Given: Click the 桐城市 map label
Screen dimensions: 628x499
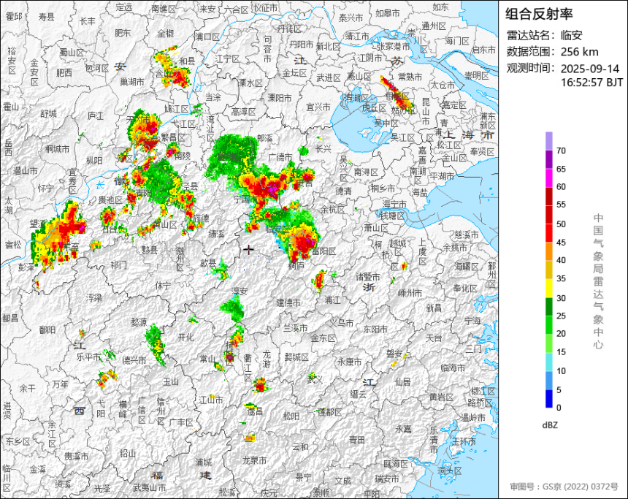Looking at the screenshot, I should tap(58, 149).
